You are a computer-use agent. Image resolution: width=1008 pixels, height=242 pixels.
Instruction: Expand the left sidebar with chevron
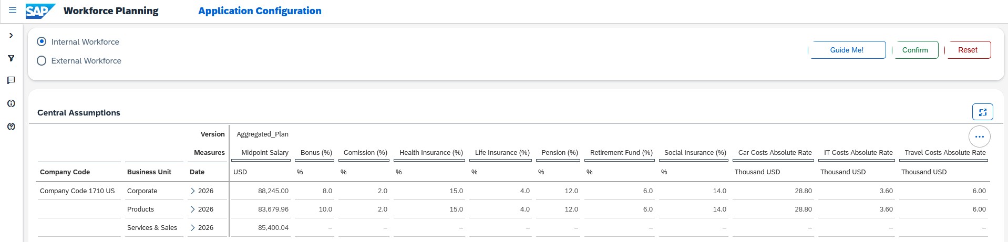click(11, 35)
